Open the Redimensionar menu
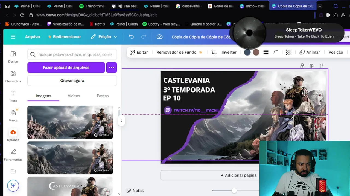The height and width of the screenshot is (196, 350). [x=65, y=37]
